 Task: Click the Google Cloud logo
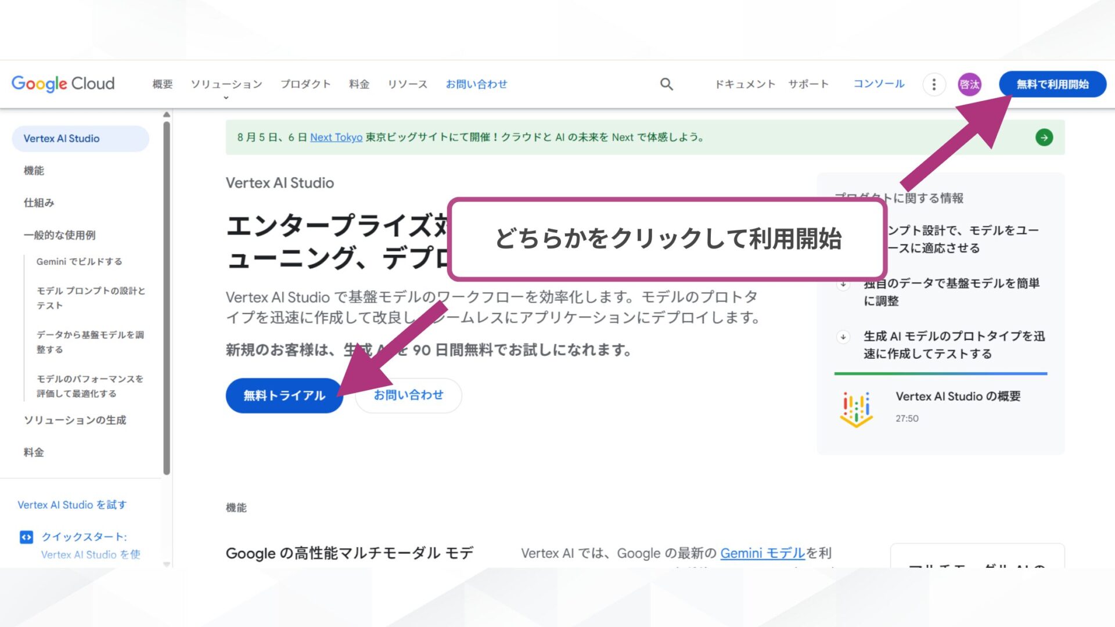click(63, 84)
